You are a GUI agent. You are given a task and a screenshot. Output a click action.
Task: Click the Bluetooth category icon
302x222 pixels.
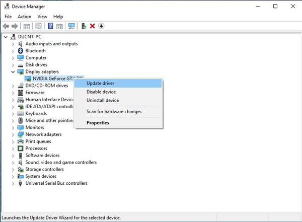(x=20, y=51)
